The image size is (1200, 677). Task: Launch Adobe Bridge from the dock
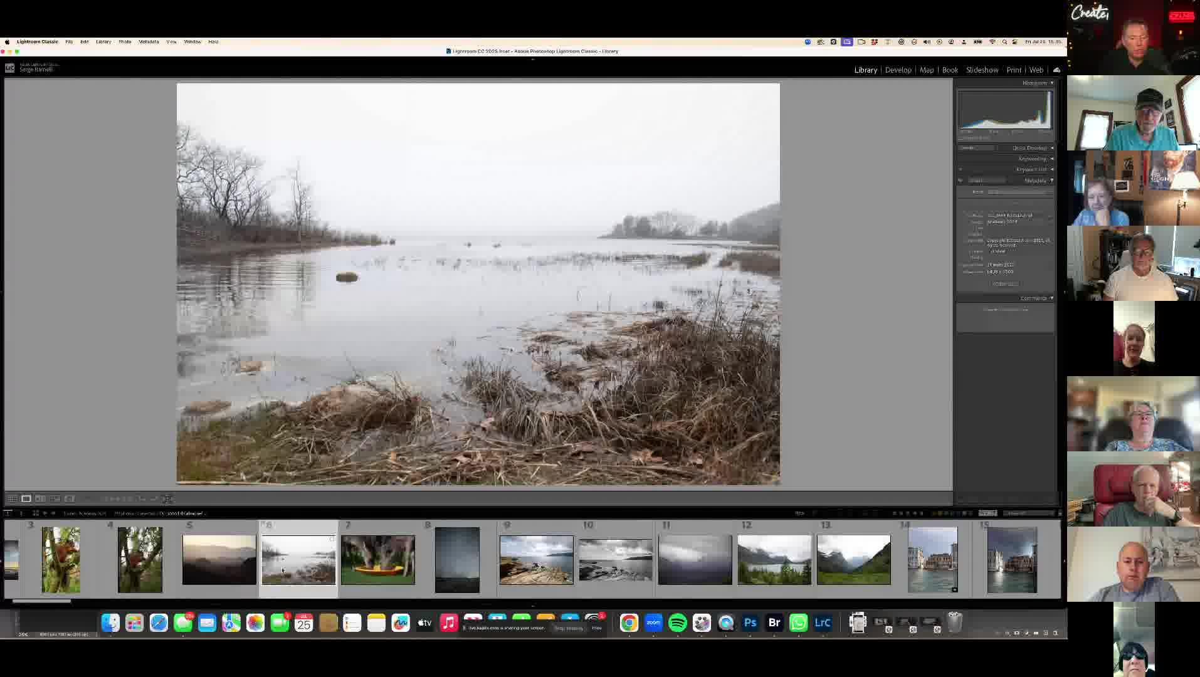click(774, 622)
